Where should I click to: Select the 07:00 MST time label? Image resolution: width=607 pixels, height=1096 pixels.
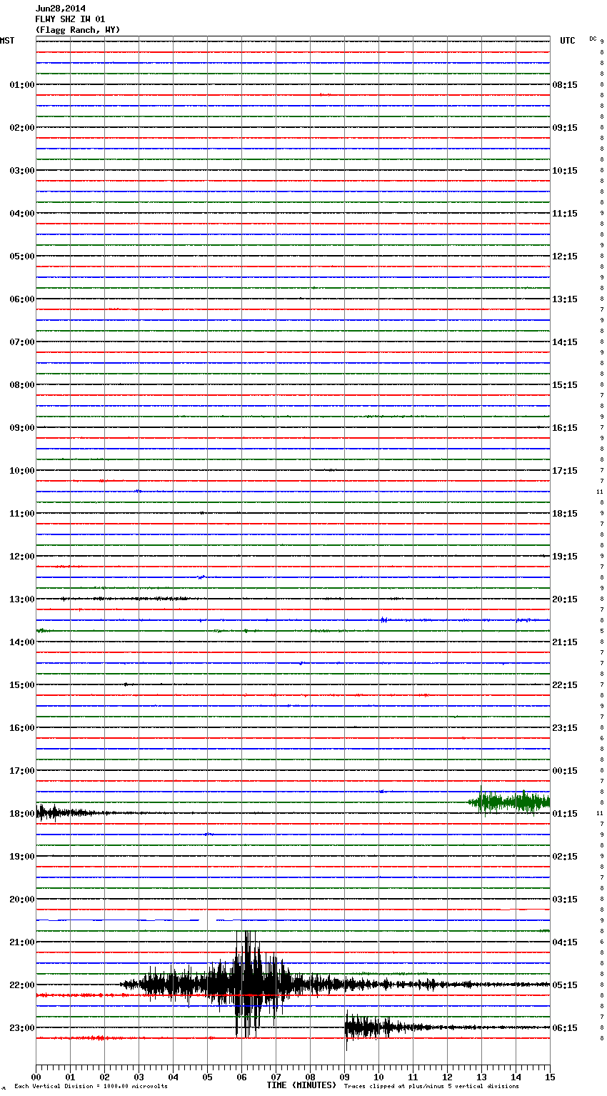pyautogui.click(x=21, y=342)
